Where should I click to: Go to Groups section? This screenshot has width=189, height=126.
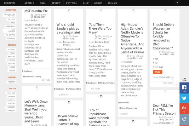coord(12,71)
